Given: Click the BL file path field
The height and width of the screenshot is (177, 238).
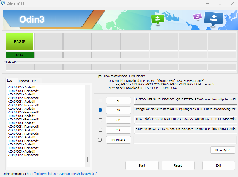Looking at the screenshot, I should click(185, 100).
